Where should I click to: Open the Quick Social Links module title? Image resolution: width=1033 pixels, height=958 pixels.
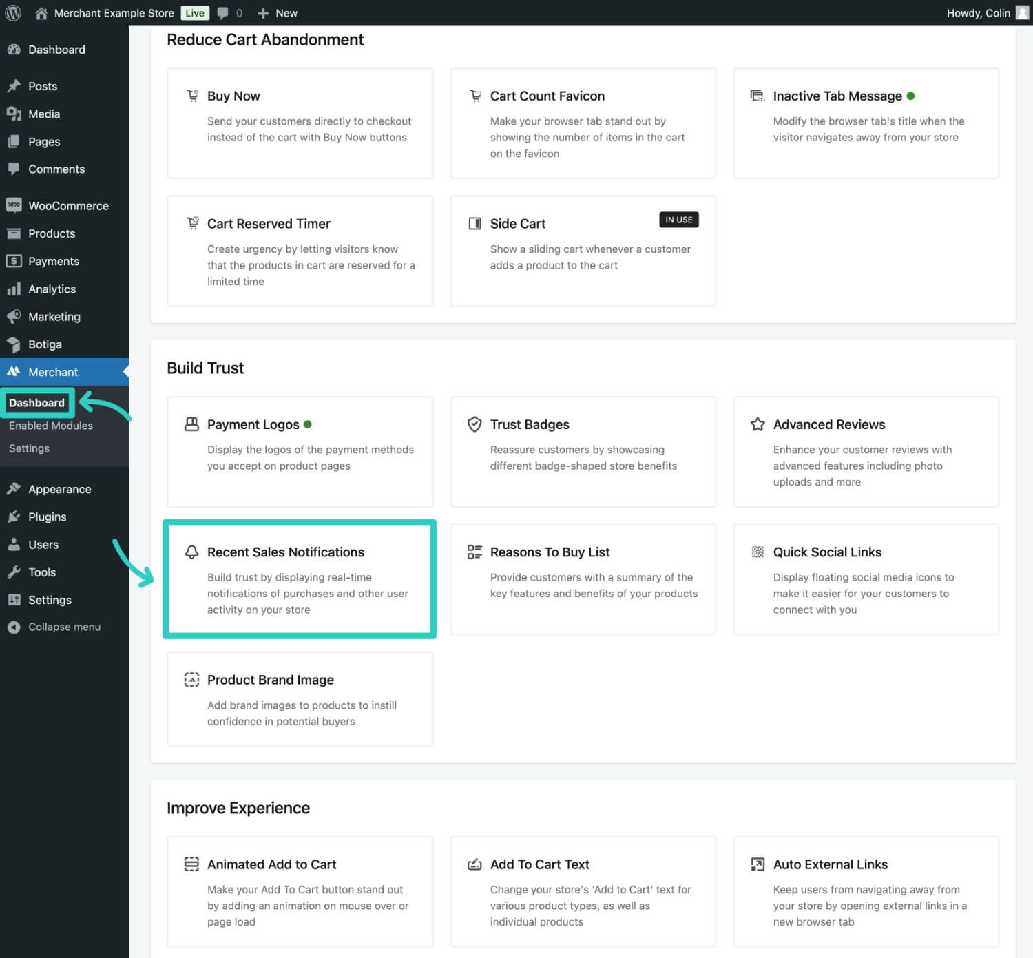click(x=827, y=552)
